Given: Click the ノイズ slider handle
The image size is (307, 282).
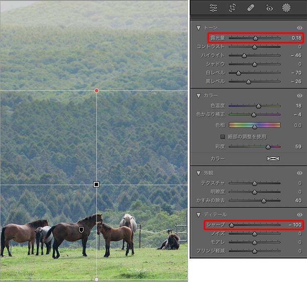Looking at the screenshot, I should point(255,234).
